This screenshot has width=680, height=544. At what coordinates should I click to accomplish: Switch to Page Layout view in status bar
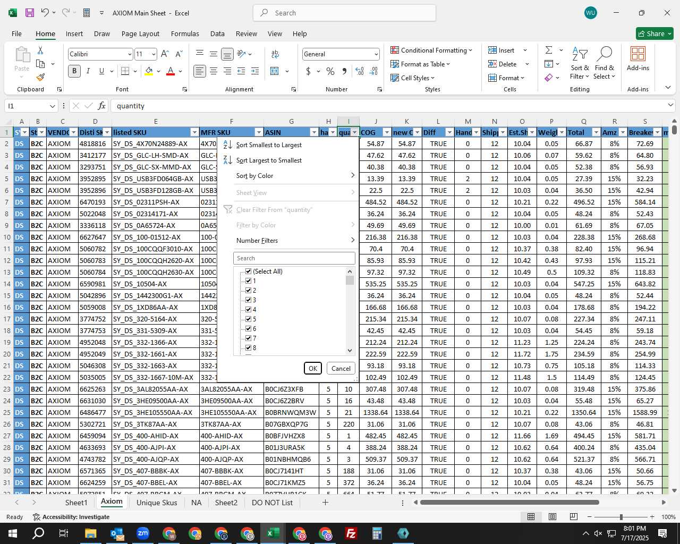tap(552, 517)
